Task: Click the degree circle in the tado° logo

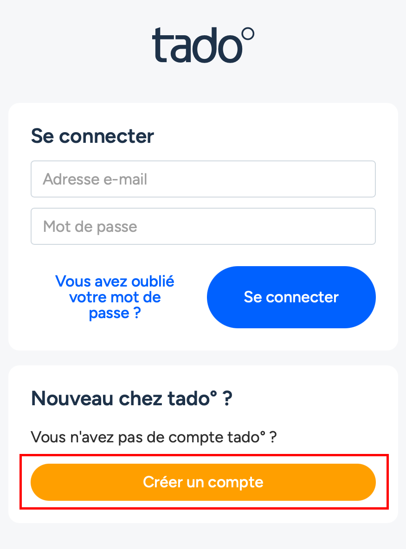Action: pyautogui.click(x=248, y=34)
